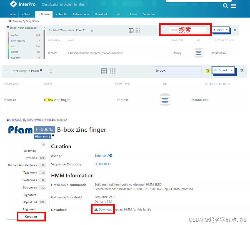This screenshot has height=225, width=250.
Task: Open the header search magnifier icon
Action: click(226, 6)
